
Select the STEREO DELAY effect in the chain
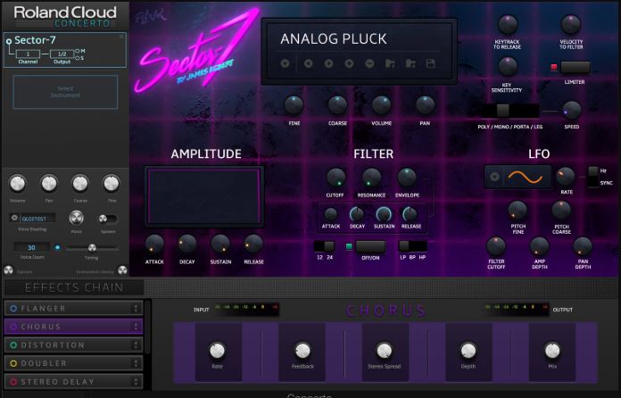(74, 382)
